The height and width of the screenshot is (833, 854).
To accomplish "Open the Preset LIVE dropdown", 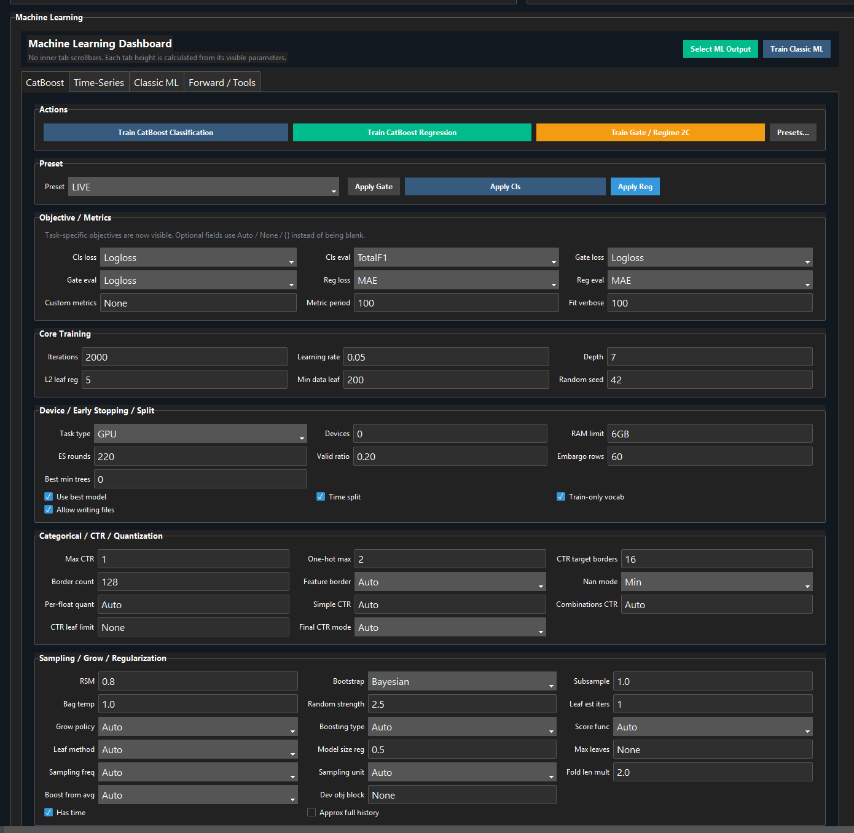I will [x=203, y=187].
